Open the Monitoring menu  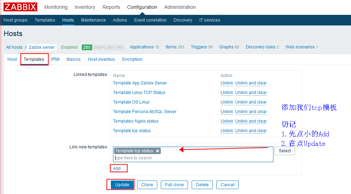coord(56,7)
